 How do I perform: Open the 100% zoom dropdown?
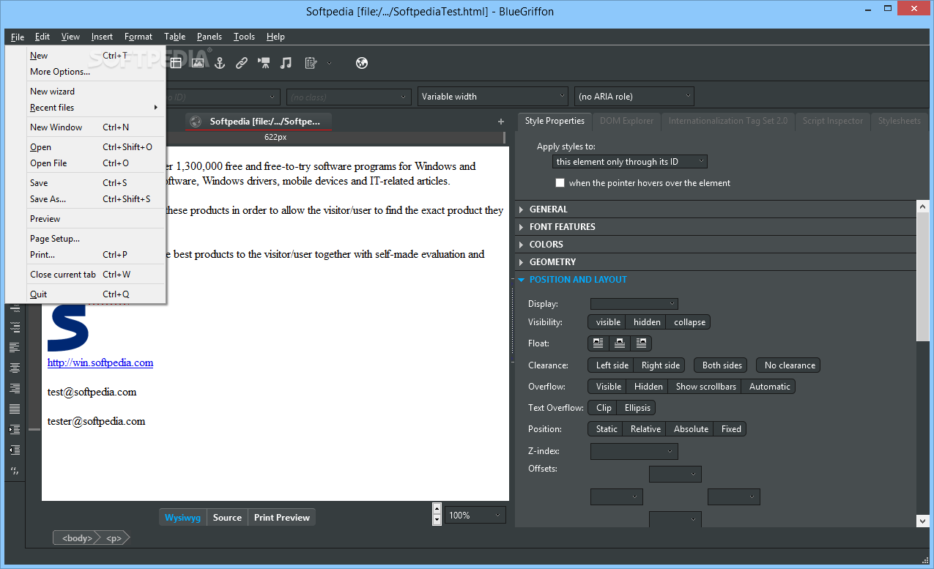(x=475, y=516)
